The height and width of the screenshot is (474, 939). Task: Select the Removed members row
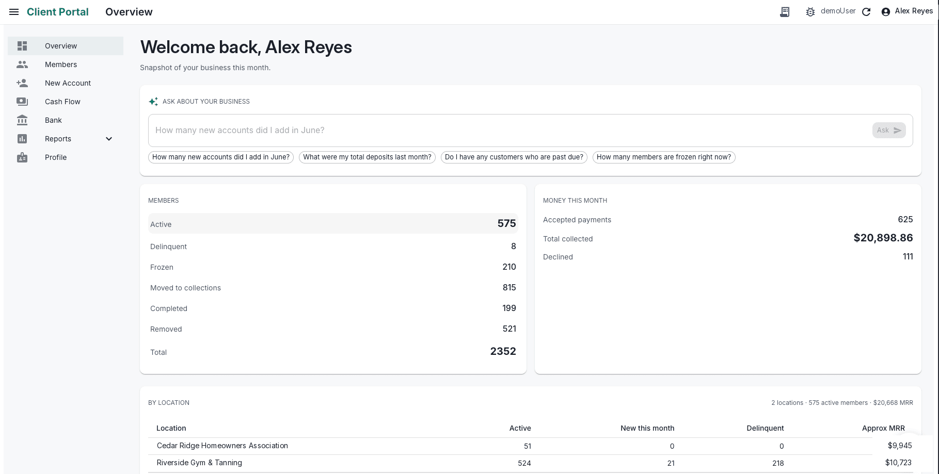tap(333, 329)
